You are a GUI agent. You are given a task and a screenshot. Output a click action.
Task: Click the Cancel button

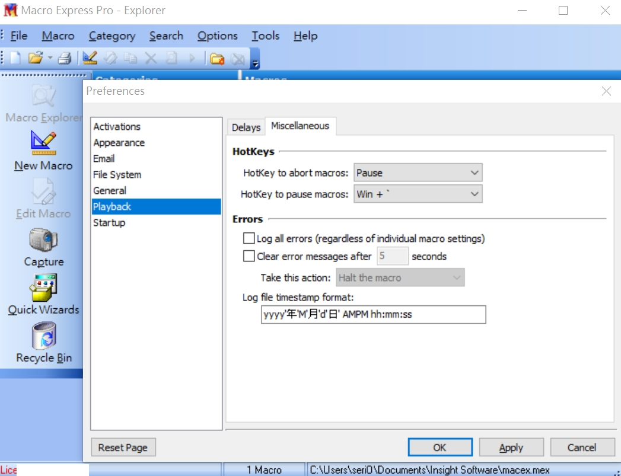582,448
